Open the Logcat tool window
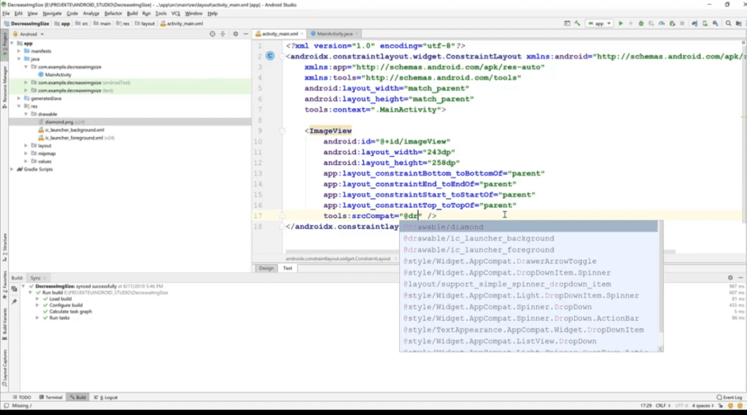747x415 pixels. click(x=106, y=397)
